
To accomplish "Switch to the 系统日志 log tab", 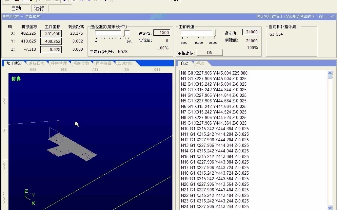I will (37, 63).
